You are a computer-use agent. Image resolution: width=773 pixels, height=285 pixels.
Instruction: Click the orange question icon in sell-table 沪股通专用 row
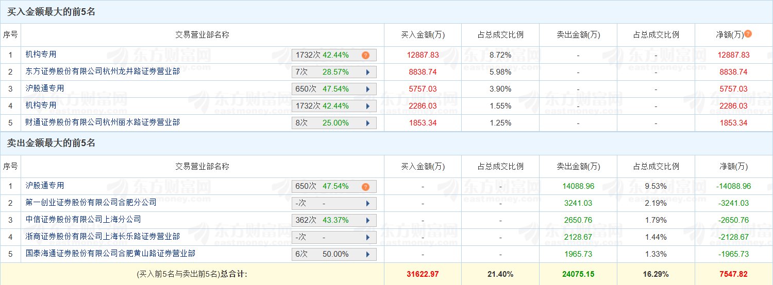click(x=365, y=187)
